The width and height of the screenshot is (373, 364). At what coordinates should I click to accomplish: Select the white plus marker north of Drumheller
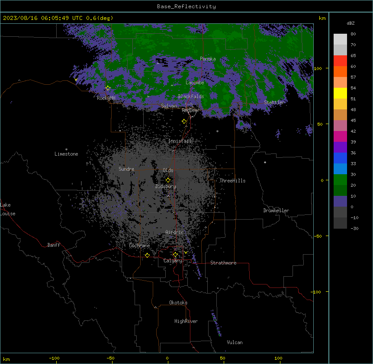coord(265,162)
